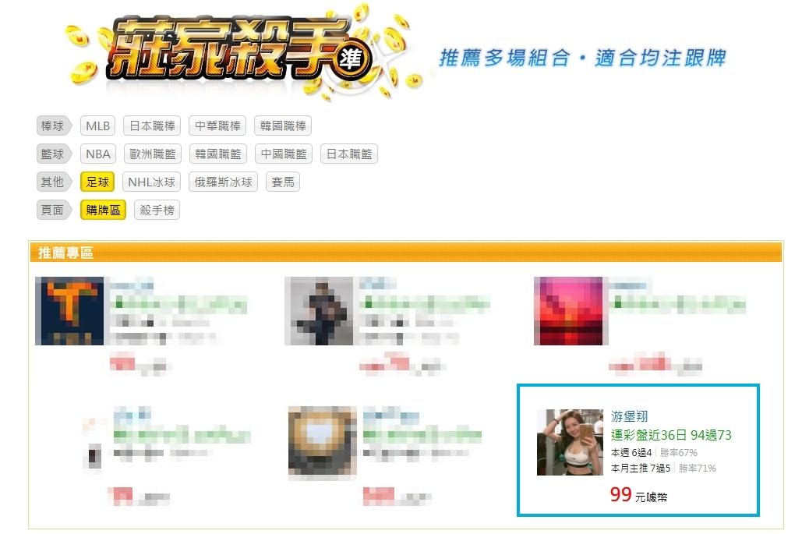Viewport: 809px width, 534px height.
Task: Open 游堡翔 profile name link
Action: 630,416
